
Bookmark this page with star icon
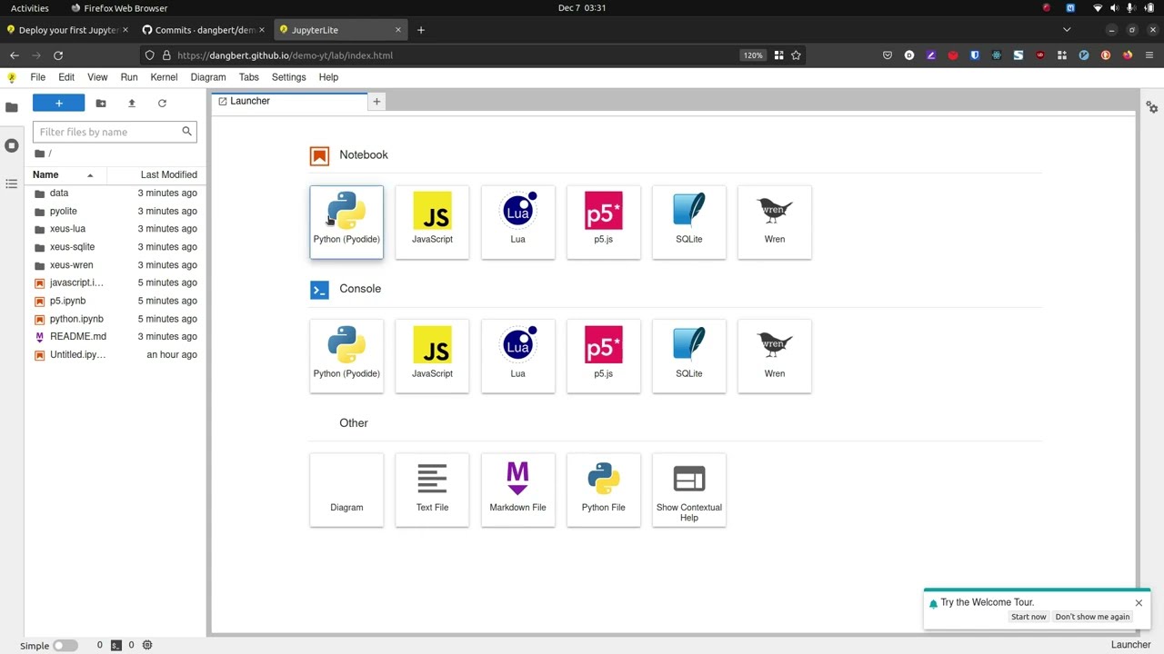[796, 55]
